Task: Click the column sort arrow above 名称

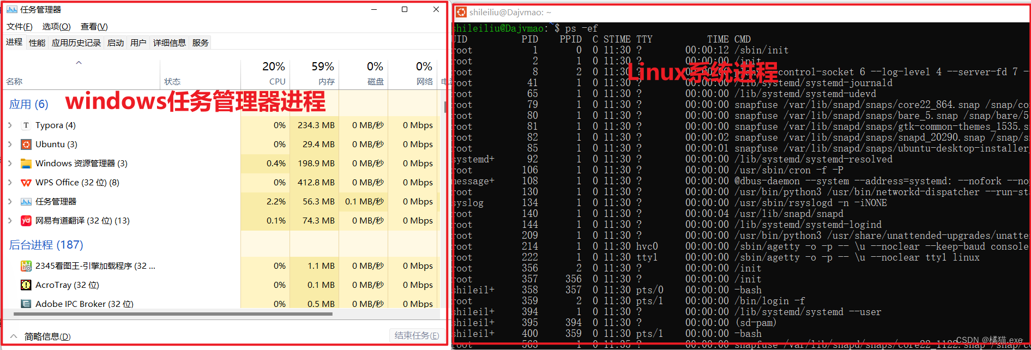Action: pos(79,63)
